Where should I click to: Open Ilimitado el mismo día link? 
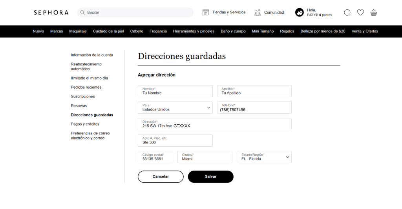(x=89, y=78)
